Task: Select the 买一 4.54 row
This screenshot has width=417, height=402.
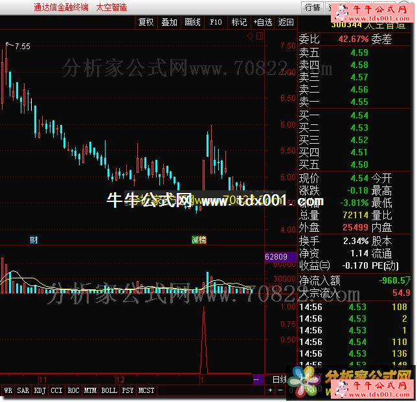Action: 354,115
